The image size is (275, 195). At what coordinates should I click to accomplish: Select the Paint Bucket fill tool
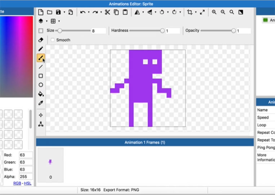tap(41, 94)
